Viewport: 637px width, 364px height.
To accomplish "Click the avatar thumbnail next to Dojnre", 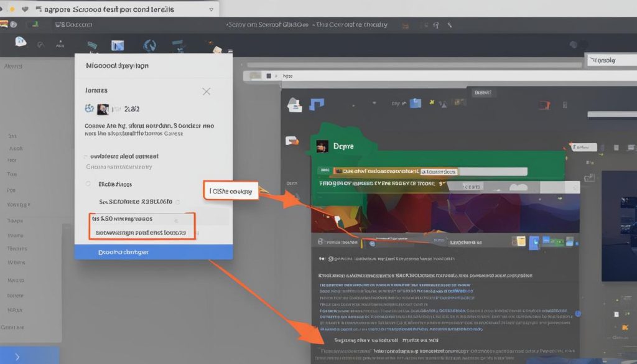I will [322, 146].
